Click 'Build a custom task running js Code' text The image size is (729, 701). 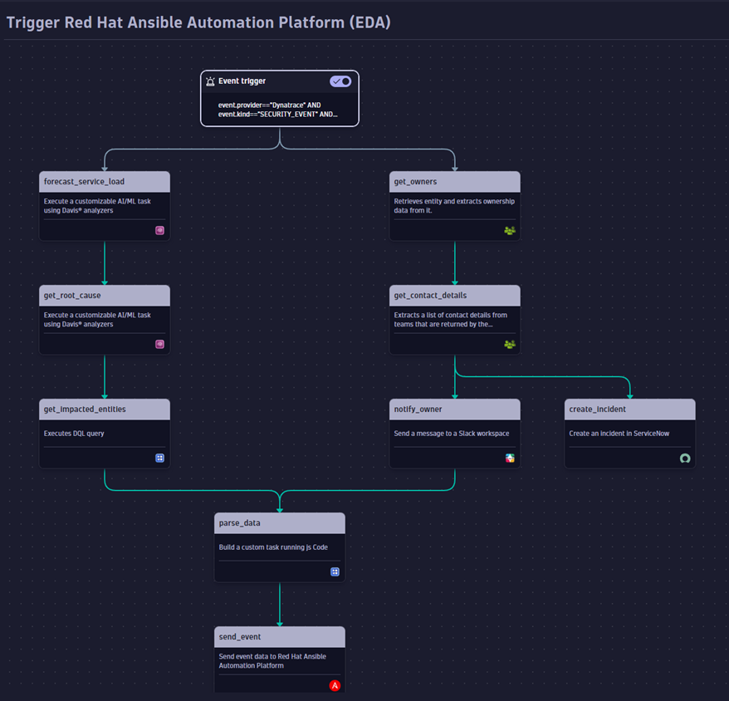[273, 547]
